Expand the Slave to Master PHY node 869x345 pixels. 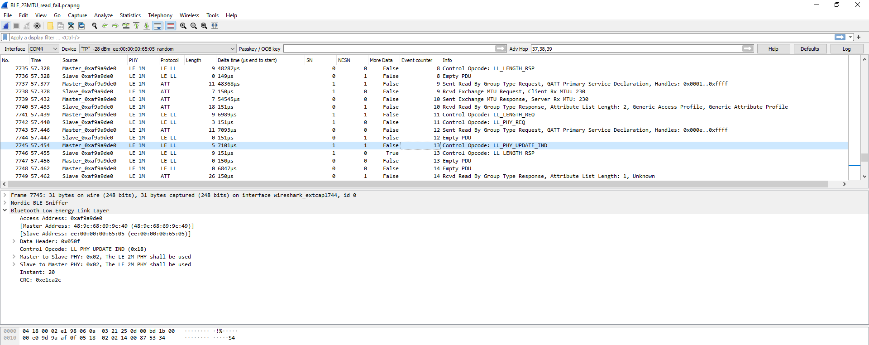click(14, 264)
